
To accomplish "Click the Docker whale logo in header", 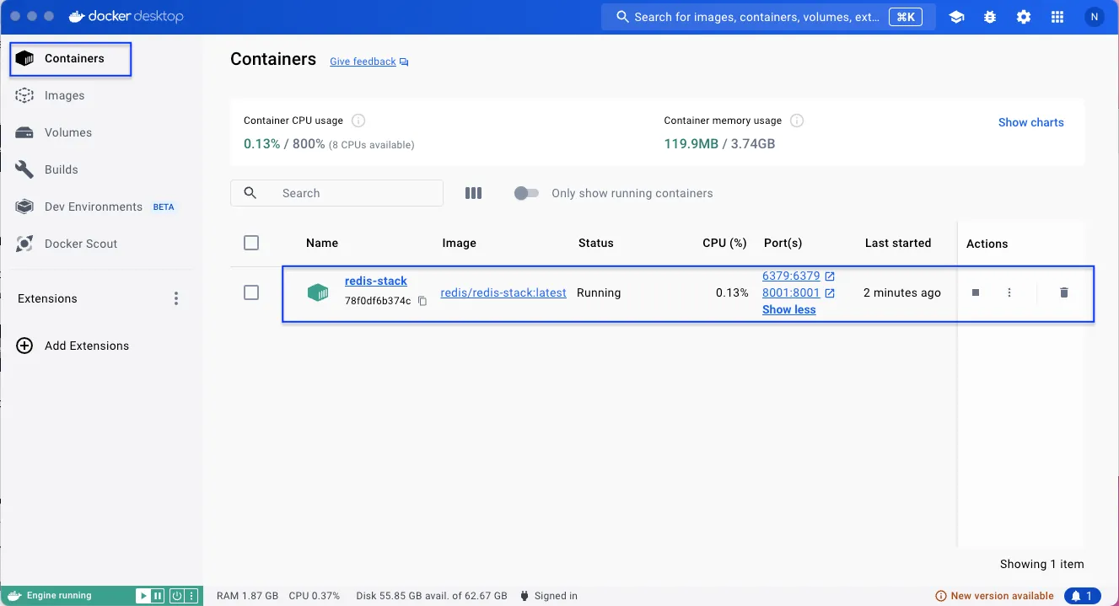I will pos(78,16).
